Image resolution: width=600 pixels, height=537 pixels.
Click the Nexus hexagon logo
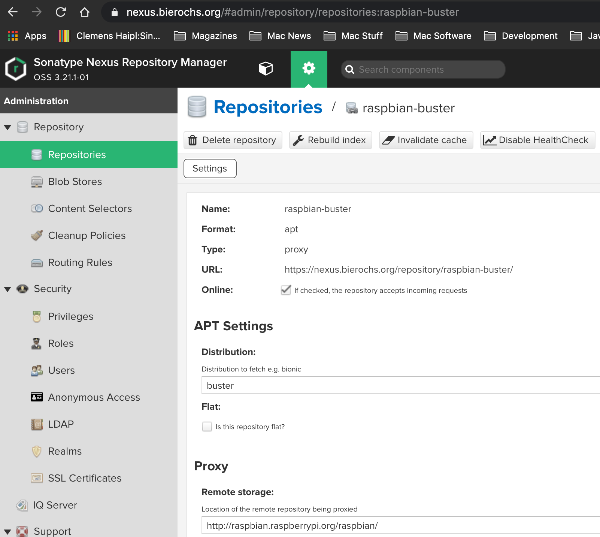[x=16, y=69]
